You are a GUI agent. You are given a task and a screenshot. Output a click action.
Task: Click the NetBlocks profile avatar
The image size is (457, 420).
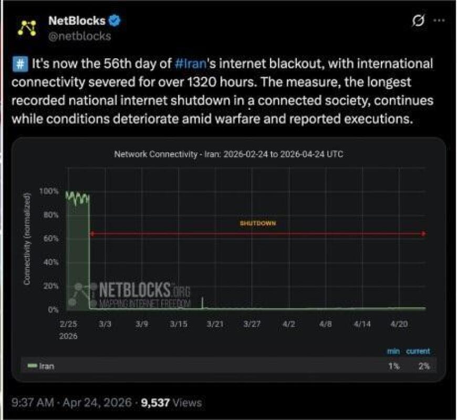27,28
